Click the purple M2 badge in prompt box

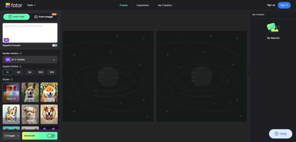[x=6, y=40]
